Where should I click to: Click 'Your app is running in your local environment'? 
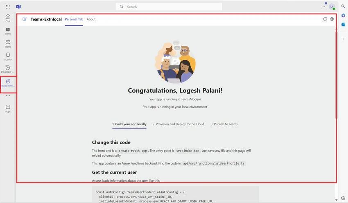[175, 107]
